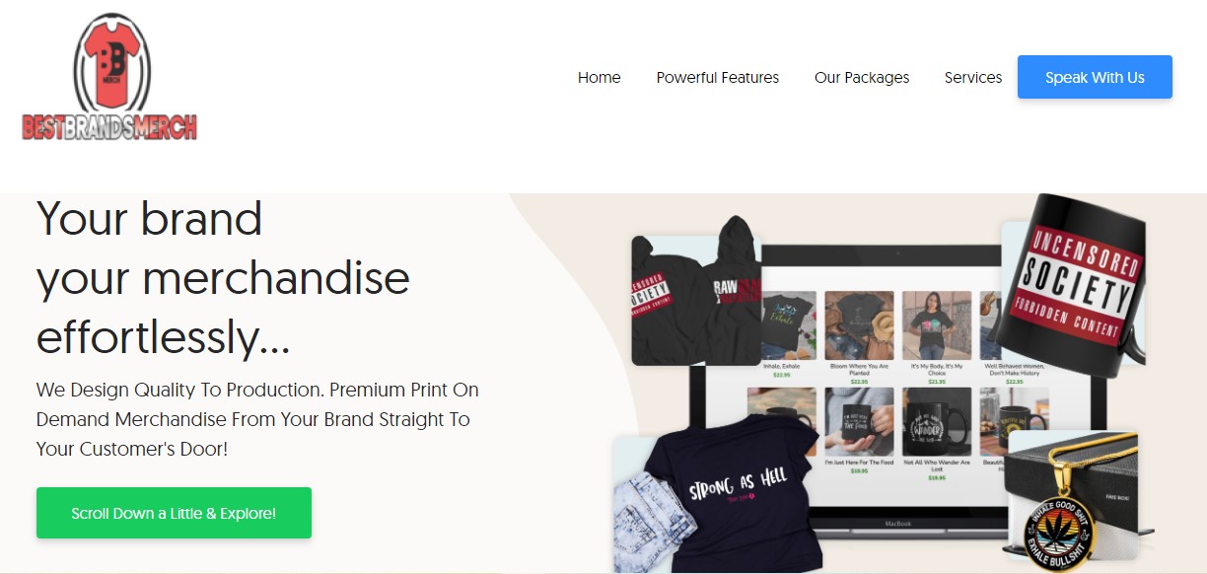Click the Speak With Us button
This screenshot has width=1207, height=574.
click(1095, 77)
